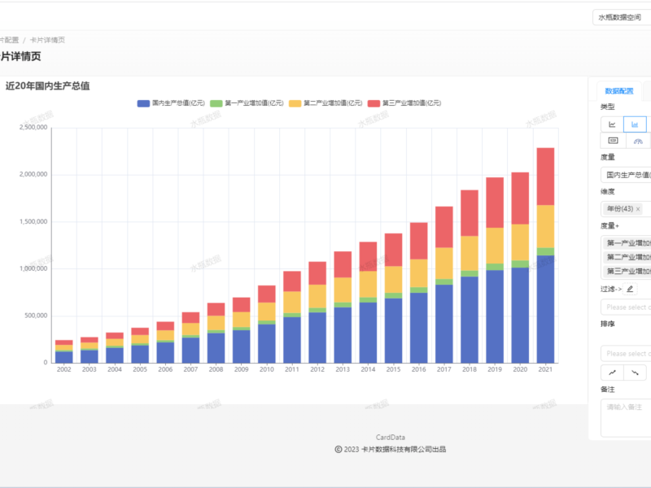Viewport: 651px width, 488px height.
Task: Select ascending sort trend icon
Action: pyautogui.click(x=612, y=372)
